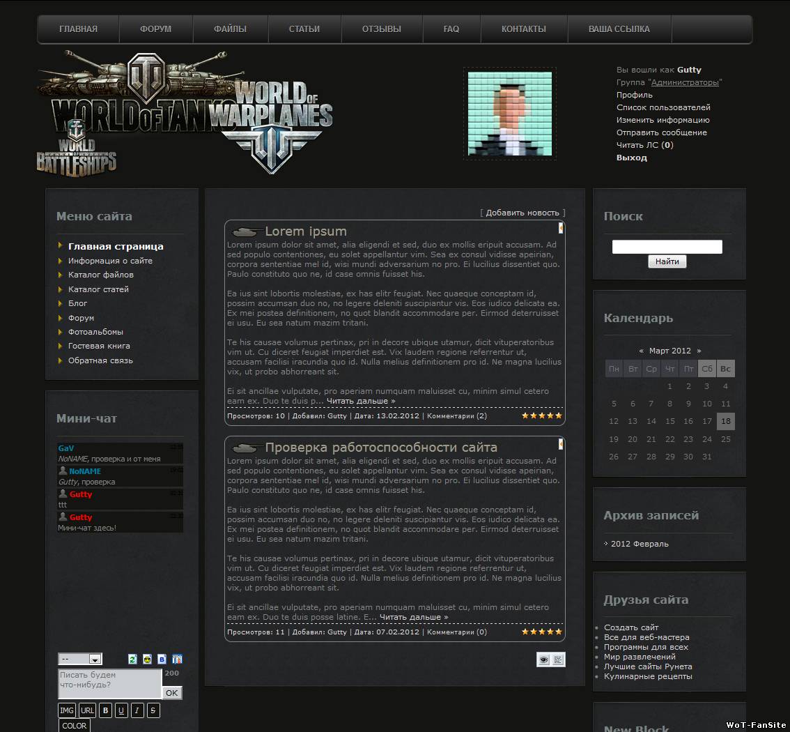The width and height of the screenshot is (790, 732).
Task: Click Добавить новость link
Action: click(x=522, y=213)
